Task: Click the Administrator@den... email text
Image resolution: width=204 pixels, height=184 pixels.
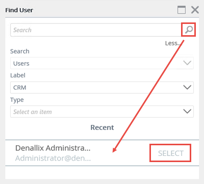Action: (53, 158)
